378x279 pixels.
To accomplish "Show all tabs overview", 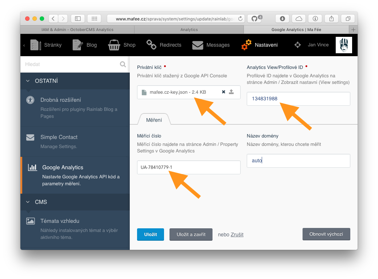I will (x=348, y=19).
